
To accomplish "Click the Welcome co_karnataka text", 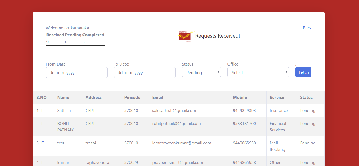I will [67, 28].
